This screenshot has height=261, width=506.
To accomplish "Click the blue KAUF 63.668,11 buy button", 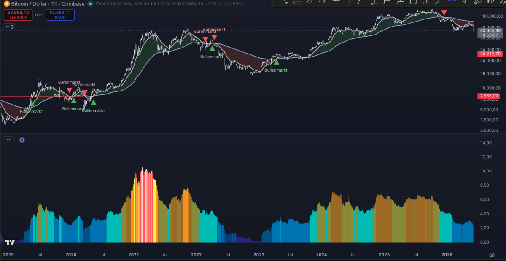I will (x=61, y=15).
